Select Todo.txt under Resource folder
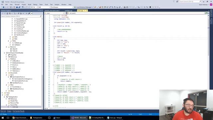 pyautogui.click(x=15, y=51)
